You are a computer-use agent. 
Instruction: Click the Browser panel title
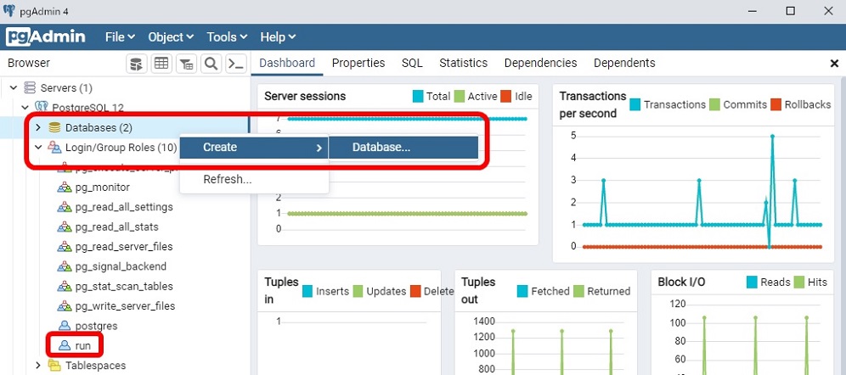[29, 63]
